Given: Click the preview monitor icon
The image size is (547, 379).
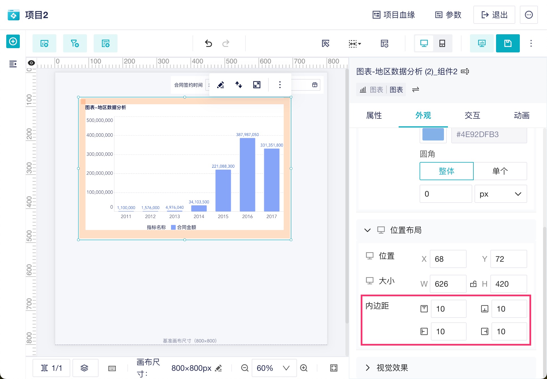Looking at the screenshot, I should coord(482,43).
